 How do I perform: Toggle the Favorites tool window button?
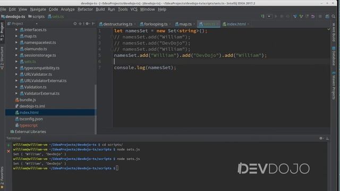pos(2,178)
